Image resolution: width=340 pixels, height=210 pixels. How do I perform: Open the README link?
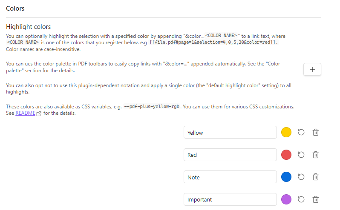point(25,113)
